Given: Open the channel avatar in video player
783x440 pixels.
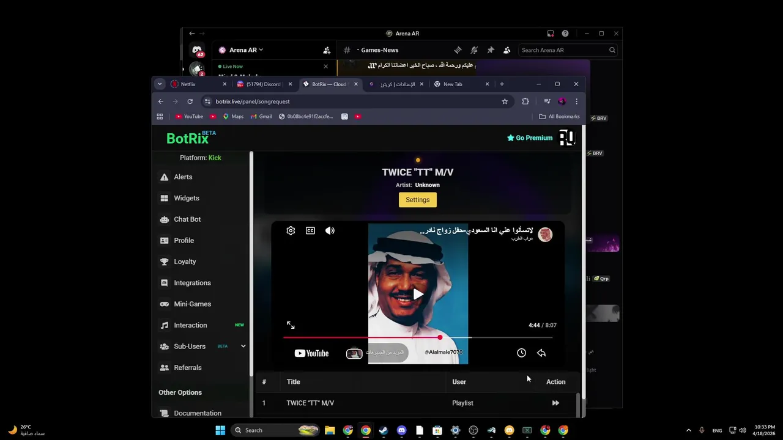Looking at the screenshot, I should coord(545,235).
